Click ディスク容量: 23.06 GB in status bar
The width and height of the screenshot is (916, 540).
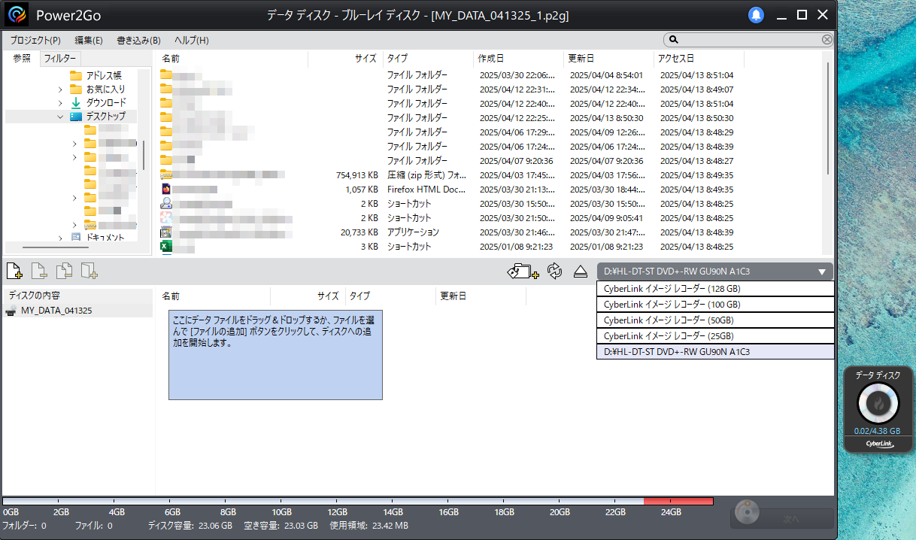pos(190,526)
